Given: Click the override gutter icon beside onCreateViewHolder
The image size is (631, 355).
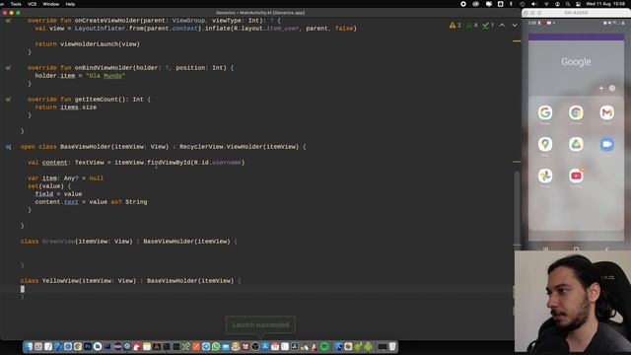Looking at the screenshot, I should [x=8, y=21].
